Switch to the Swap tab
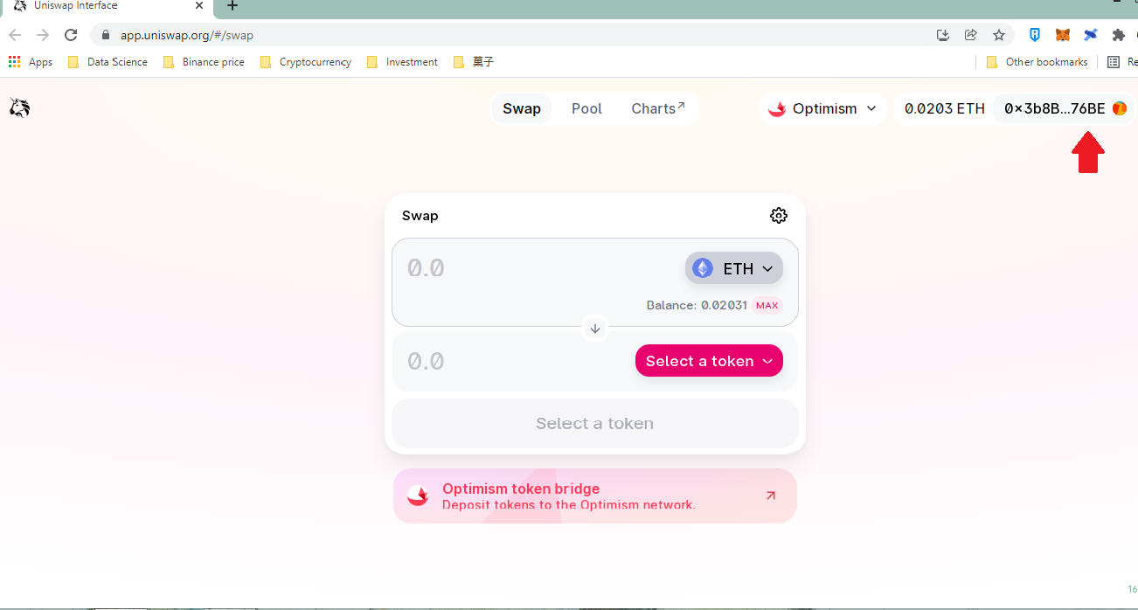 522,108
